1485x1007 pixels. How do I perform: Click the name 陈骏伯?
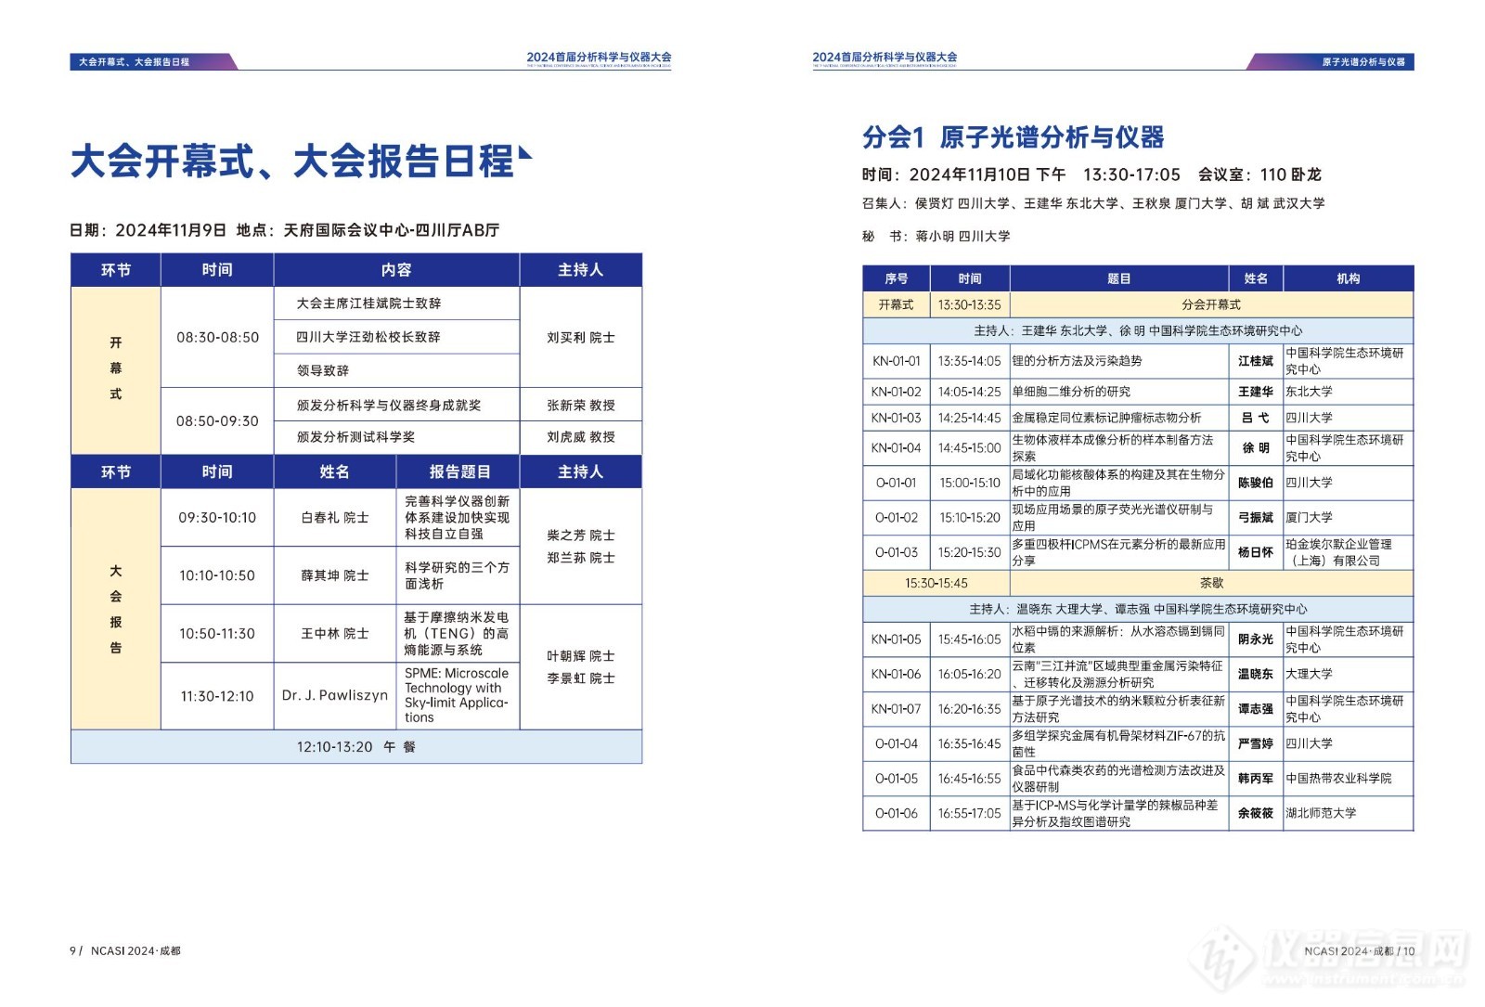[x=1256, y=483]
